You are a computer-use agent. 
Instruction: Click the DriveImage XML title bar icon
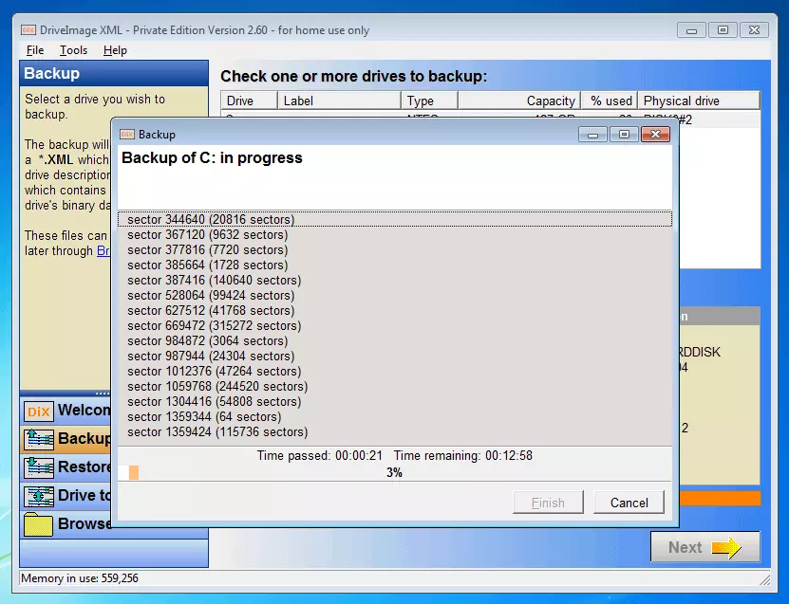coord(29,30)
